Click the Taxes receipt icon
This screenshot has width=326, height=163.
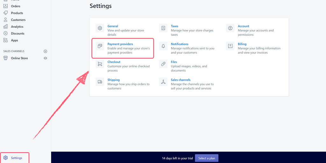[163, 28]
